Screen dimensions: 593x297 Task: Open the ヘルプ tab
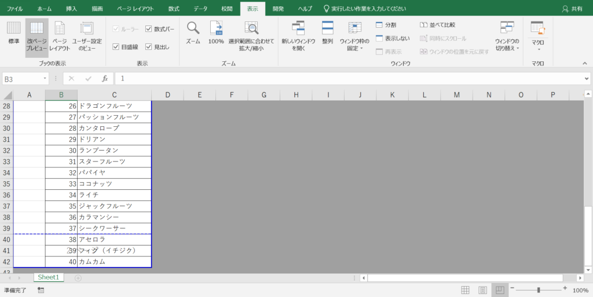tap(305, 8)
